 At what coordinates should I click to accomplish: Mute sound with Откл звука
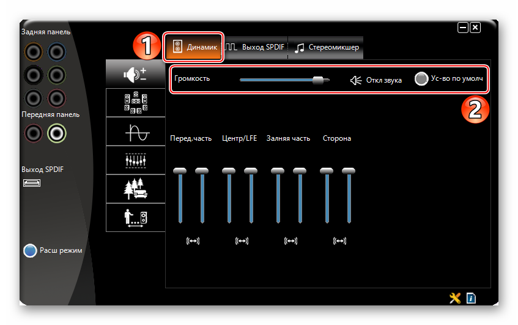376,80
